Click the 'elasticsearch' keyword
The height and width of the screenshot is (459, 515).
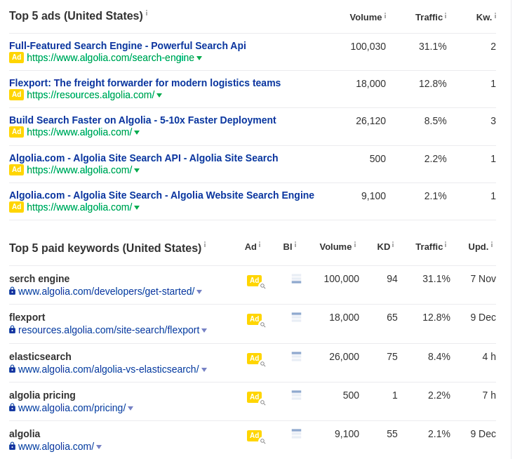click(40, 357)
